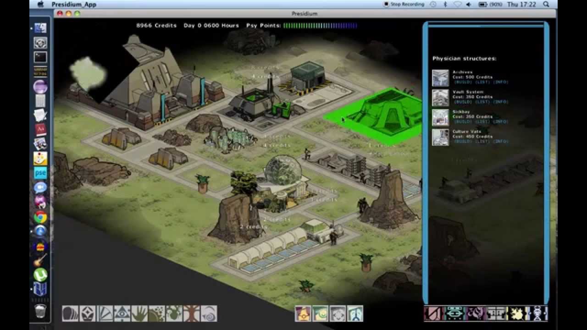Click BUILD link for Vault System

click(463, 102)
